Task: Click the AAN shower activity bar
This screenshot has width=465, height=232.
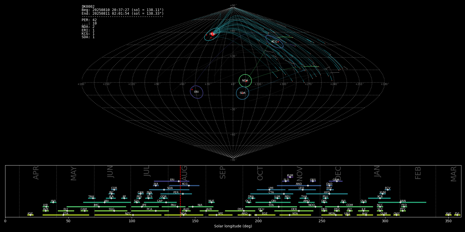Action: (402, 202)
